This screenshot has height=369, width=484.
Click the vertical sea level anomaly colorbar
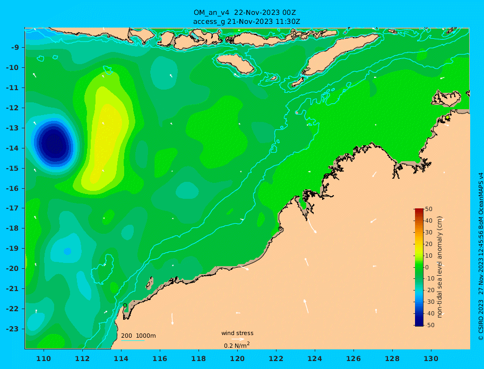pyautogui.click(x=419, y=267)
